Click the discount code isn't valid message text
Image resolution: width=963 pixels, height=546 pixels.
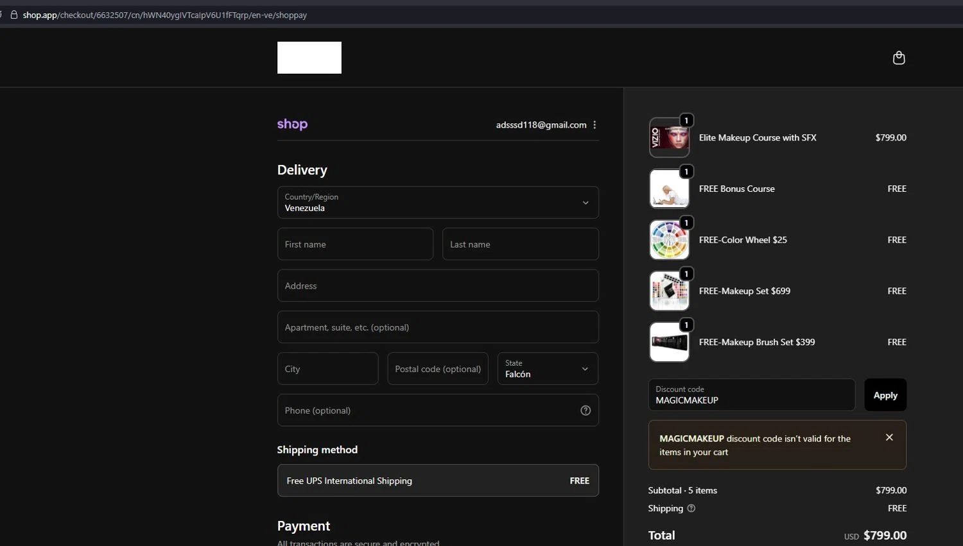click(755, 445)
